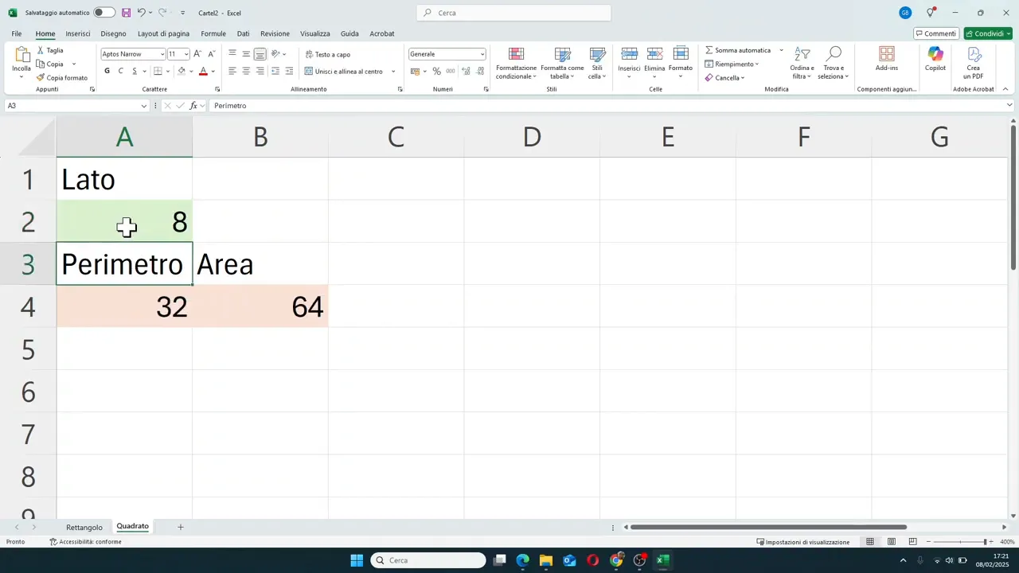Screen dimensions: 1019x573
Task: Launch Copilot from the ribbon
Action: (x=935, y=60)
